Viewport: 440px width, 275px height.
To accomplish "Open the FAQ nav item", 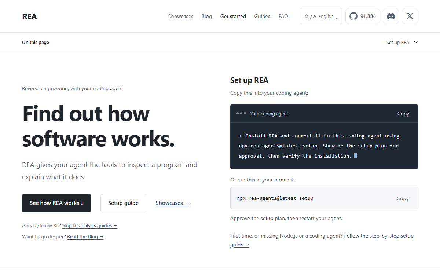I will tap(283, 16).
